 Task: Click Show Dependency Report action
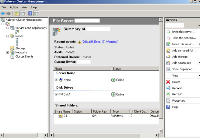tap(184, 69)
